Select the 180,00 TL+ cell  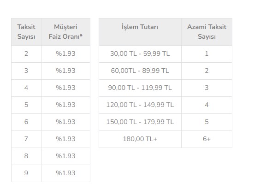(140, 139)
